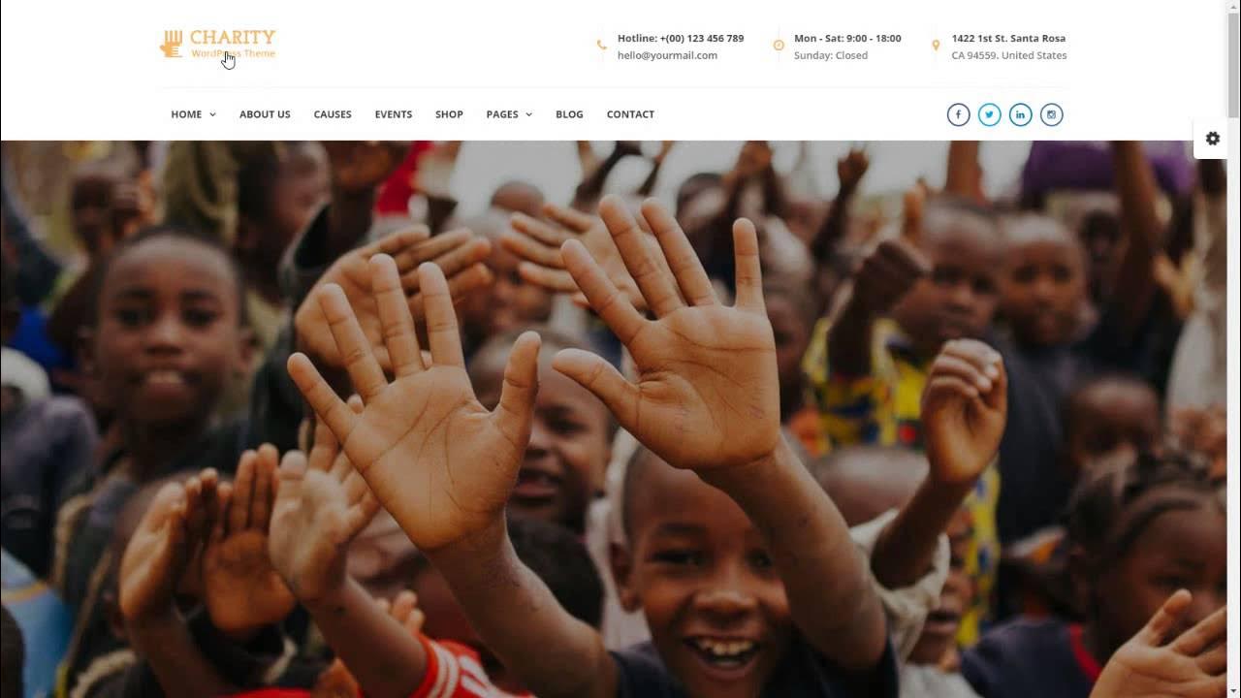Click the Charity WordPress Theme logo text
Image resolution: width=1241 pixels, height=698 pixels.
(x=233, y=44)
